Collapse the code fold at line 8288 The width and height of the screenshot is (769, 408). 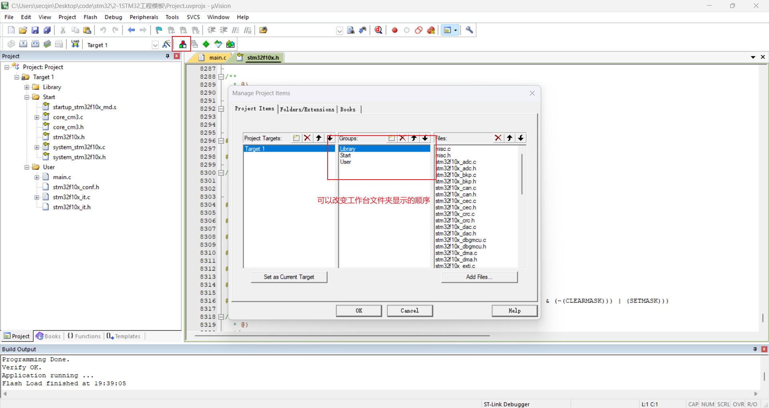pos(221,77)
